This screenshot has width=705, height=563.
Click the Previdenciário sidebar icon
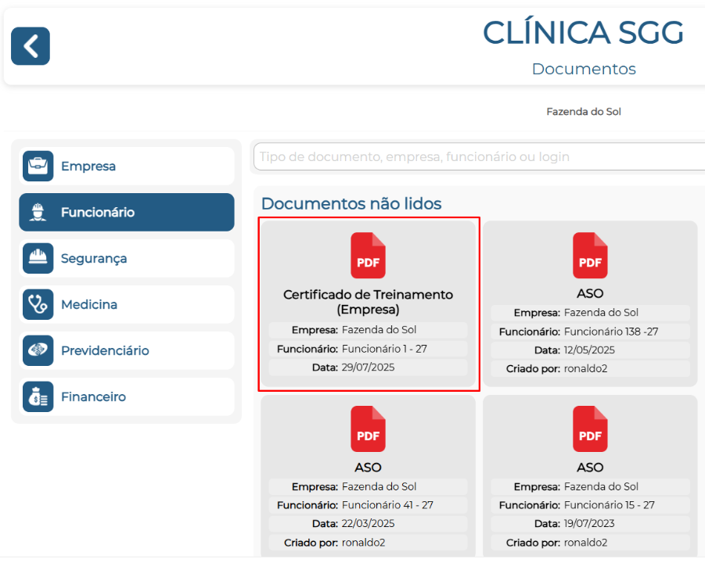coord(38,350)
